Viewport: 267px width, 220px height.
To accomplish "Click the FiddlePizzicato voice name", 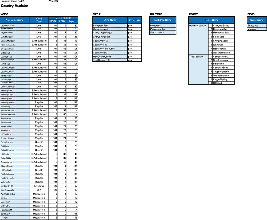I will [14, 178].
